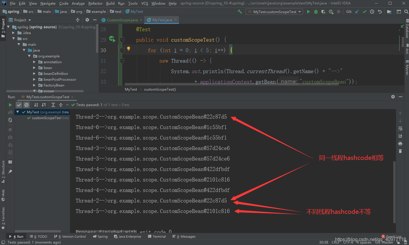The width and height of the screenshot is (409, 245).
Task: Click the Project tree horizontal scrollbar
Action: click(x=45, y=91)
